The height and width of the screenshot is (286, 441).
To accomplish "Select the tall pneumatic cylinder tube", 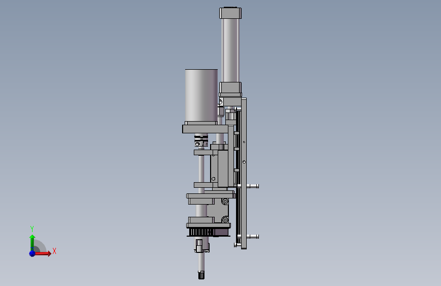I will (230, 50).
